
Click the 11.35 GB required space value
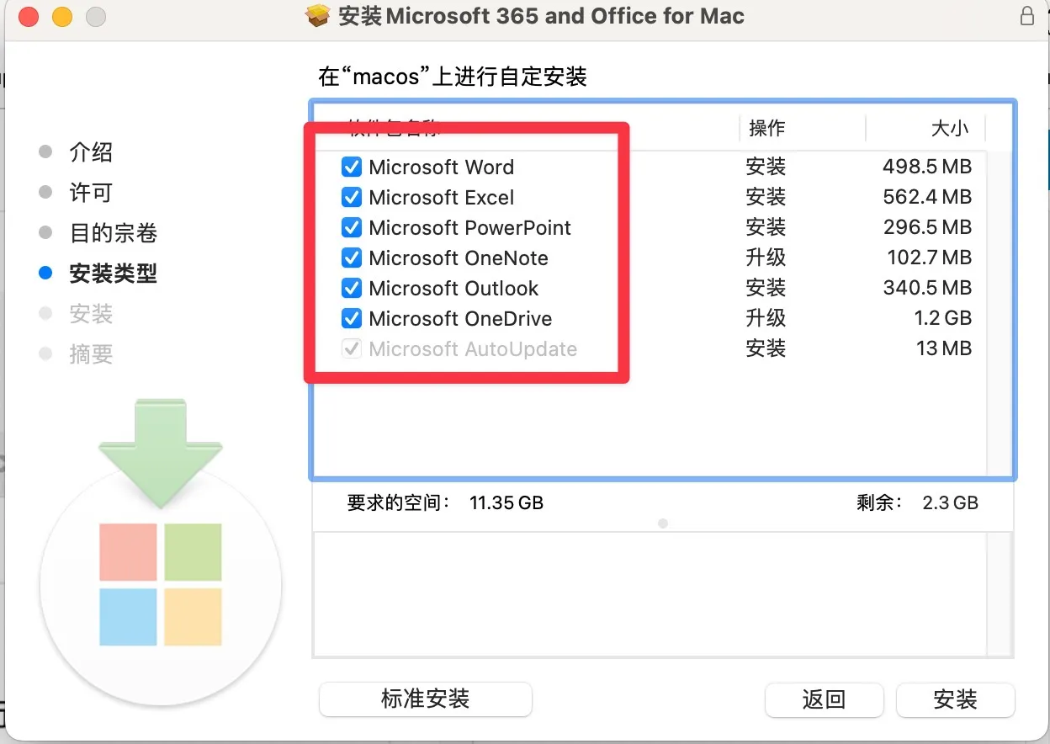tap(506, 503)
